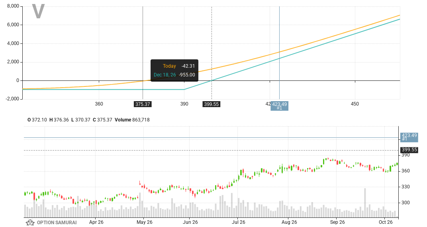Screen dimensions: 427x227
Task: Click the 390 strike label on payoff x-axis
Action: pos(184,104)
